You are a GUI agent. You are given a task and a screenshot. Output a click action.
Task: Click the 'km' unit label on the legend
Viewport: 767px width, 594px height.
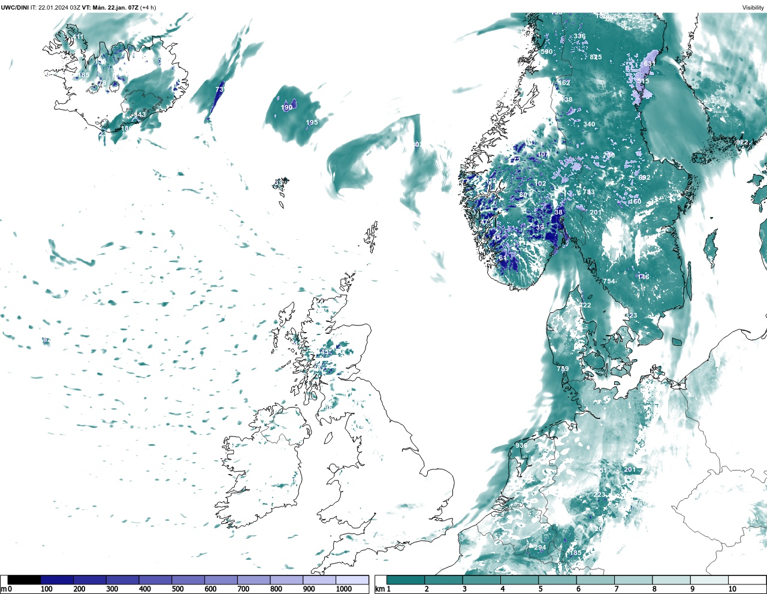point(379,589)
